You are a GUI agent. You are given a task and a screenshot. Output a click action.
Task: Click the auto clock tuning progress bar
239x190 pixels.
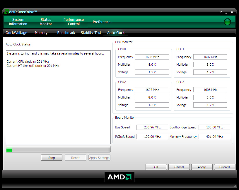[58, 150]
